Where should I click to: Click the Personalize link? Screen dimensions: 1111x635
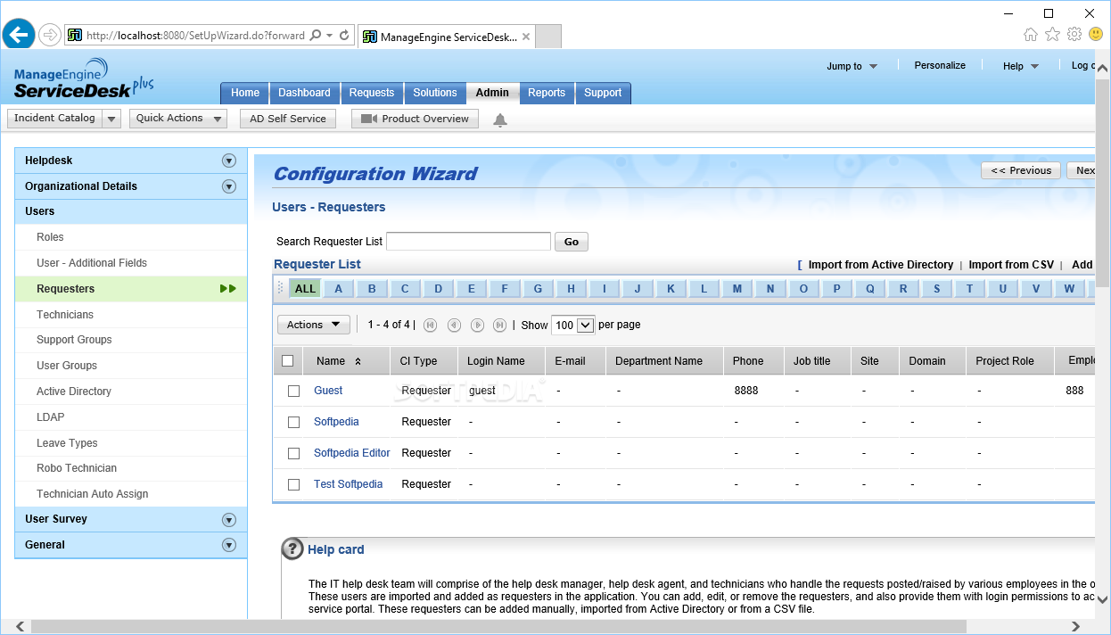[940, 65]
